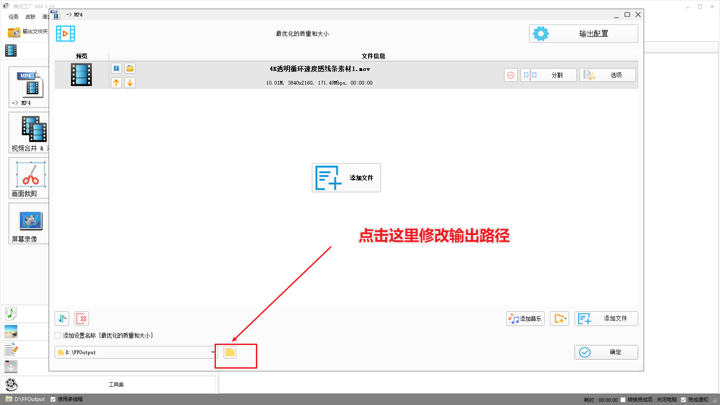Open the document category pencil icon
Viewport: 720px width, 405px height.
coord(11,349)
